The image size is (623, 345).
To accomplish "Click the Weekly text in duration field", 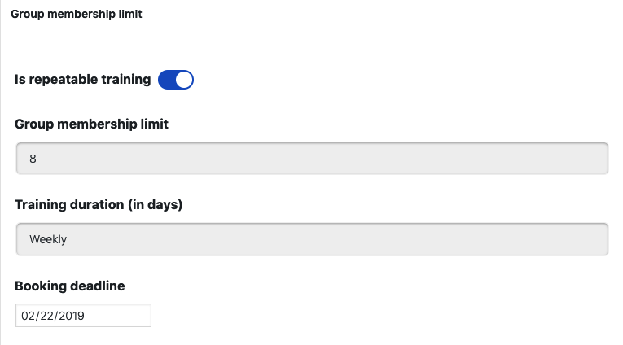I will [x=48, y=239].
